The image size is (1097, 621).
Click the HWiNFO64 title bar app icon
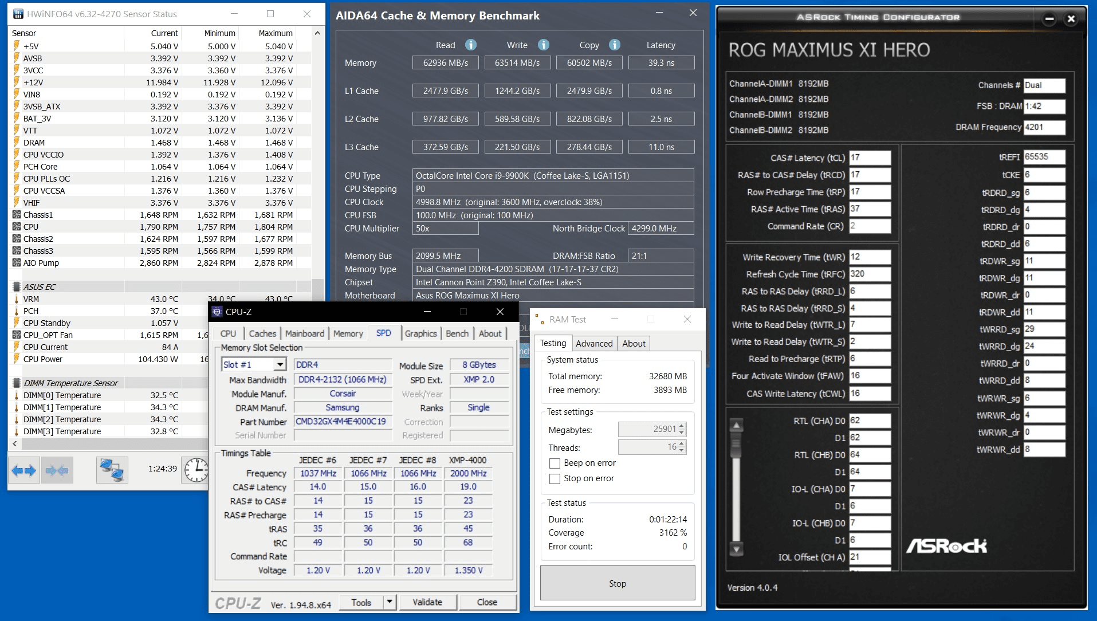coord(18,14)
